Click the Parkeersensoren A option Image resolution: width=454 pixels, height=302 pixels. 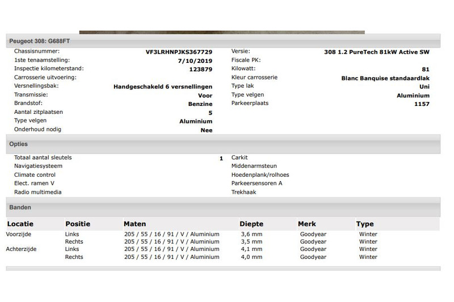[x=257, y=184]
